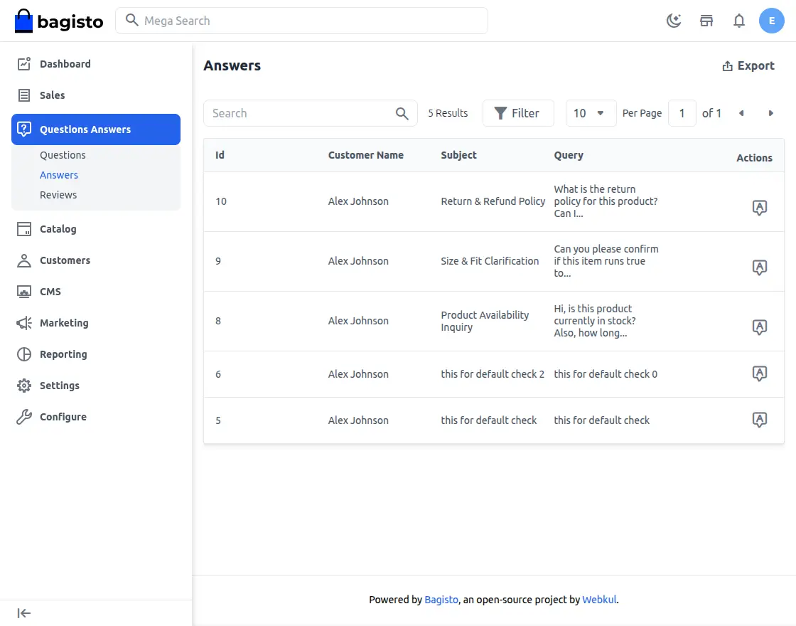This screenshot has width=796, height=626.
Task: Click the answer icon for question 5
Action: [759, 420]
